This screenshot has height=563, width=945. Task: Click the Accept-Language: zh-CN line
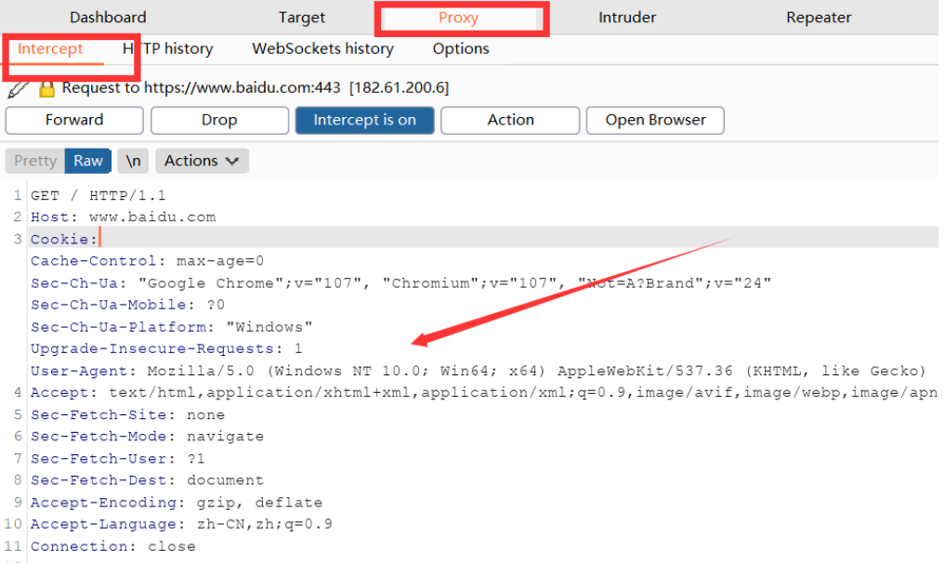(x=181, y=524)
